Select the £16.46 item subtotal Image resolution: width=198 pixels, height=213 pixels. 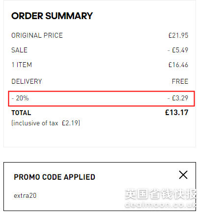(x=178, y=65)
